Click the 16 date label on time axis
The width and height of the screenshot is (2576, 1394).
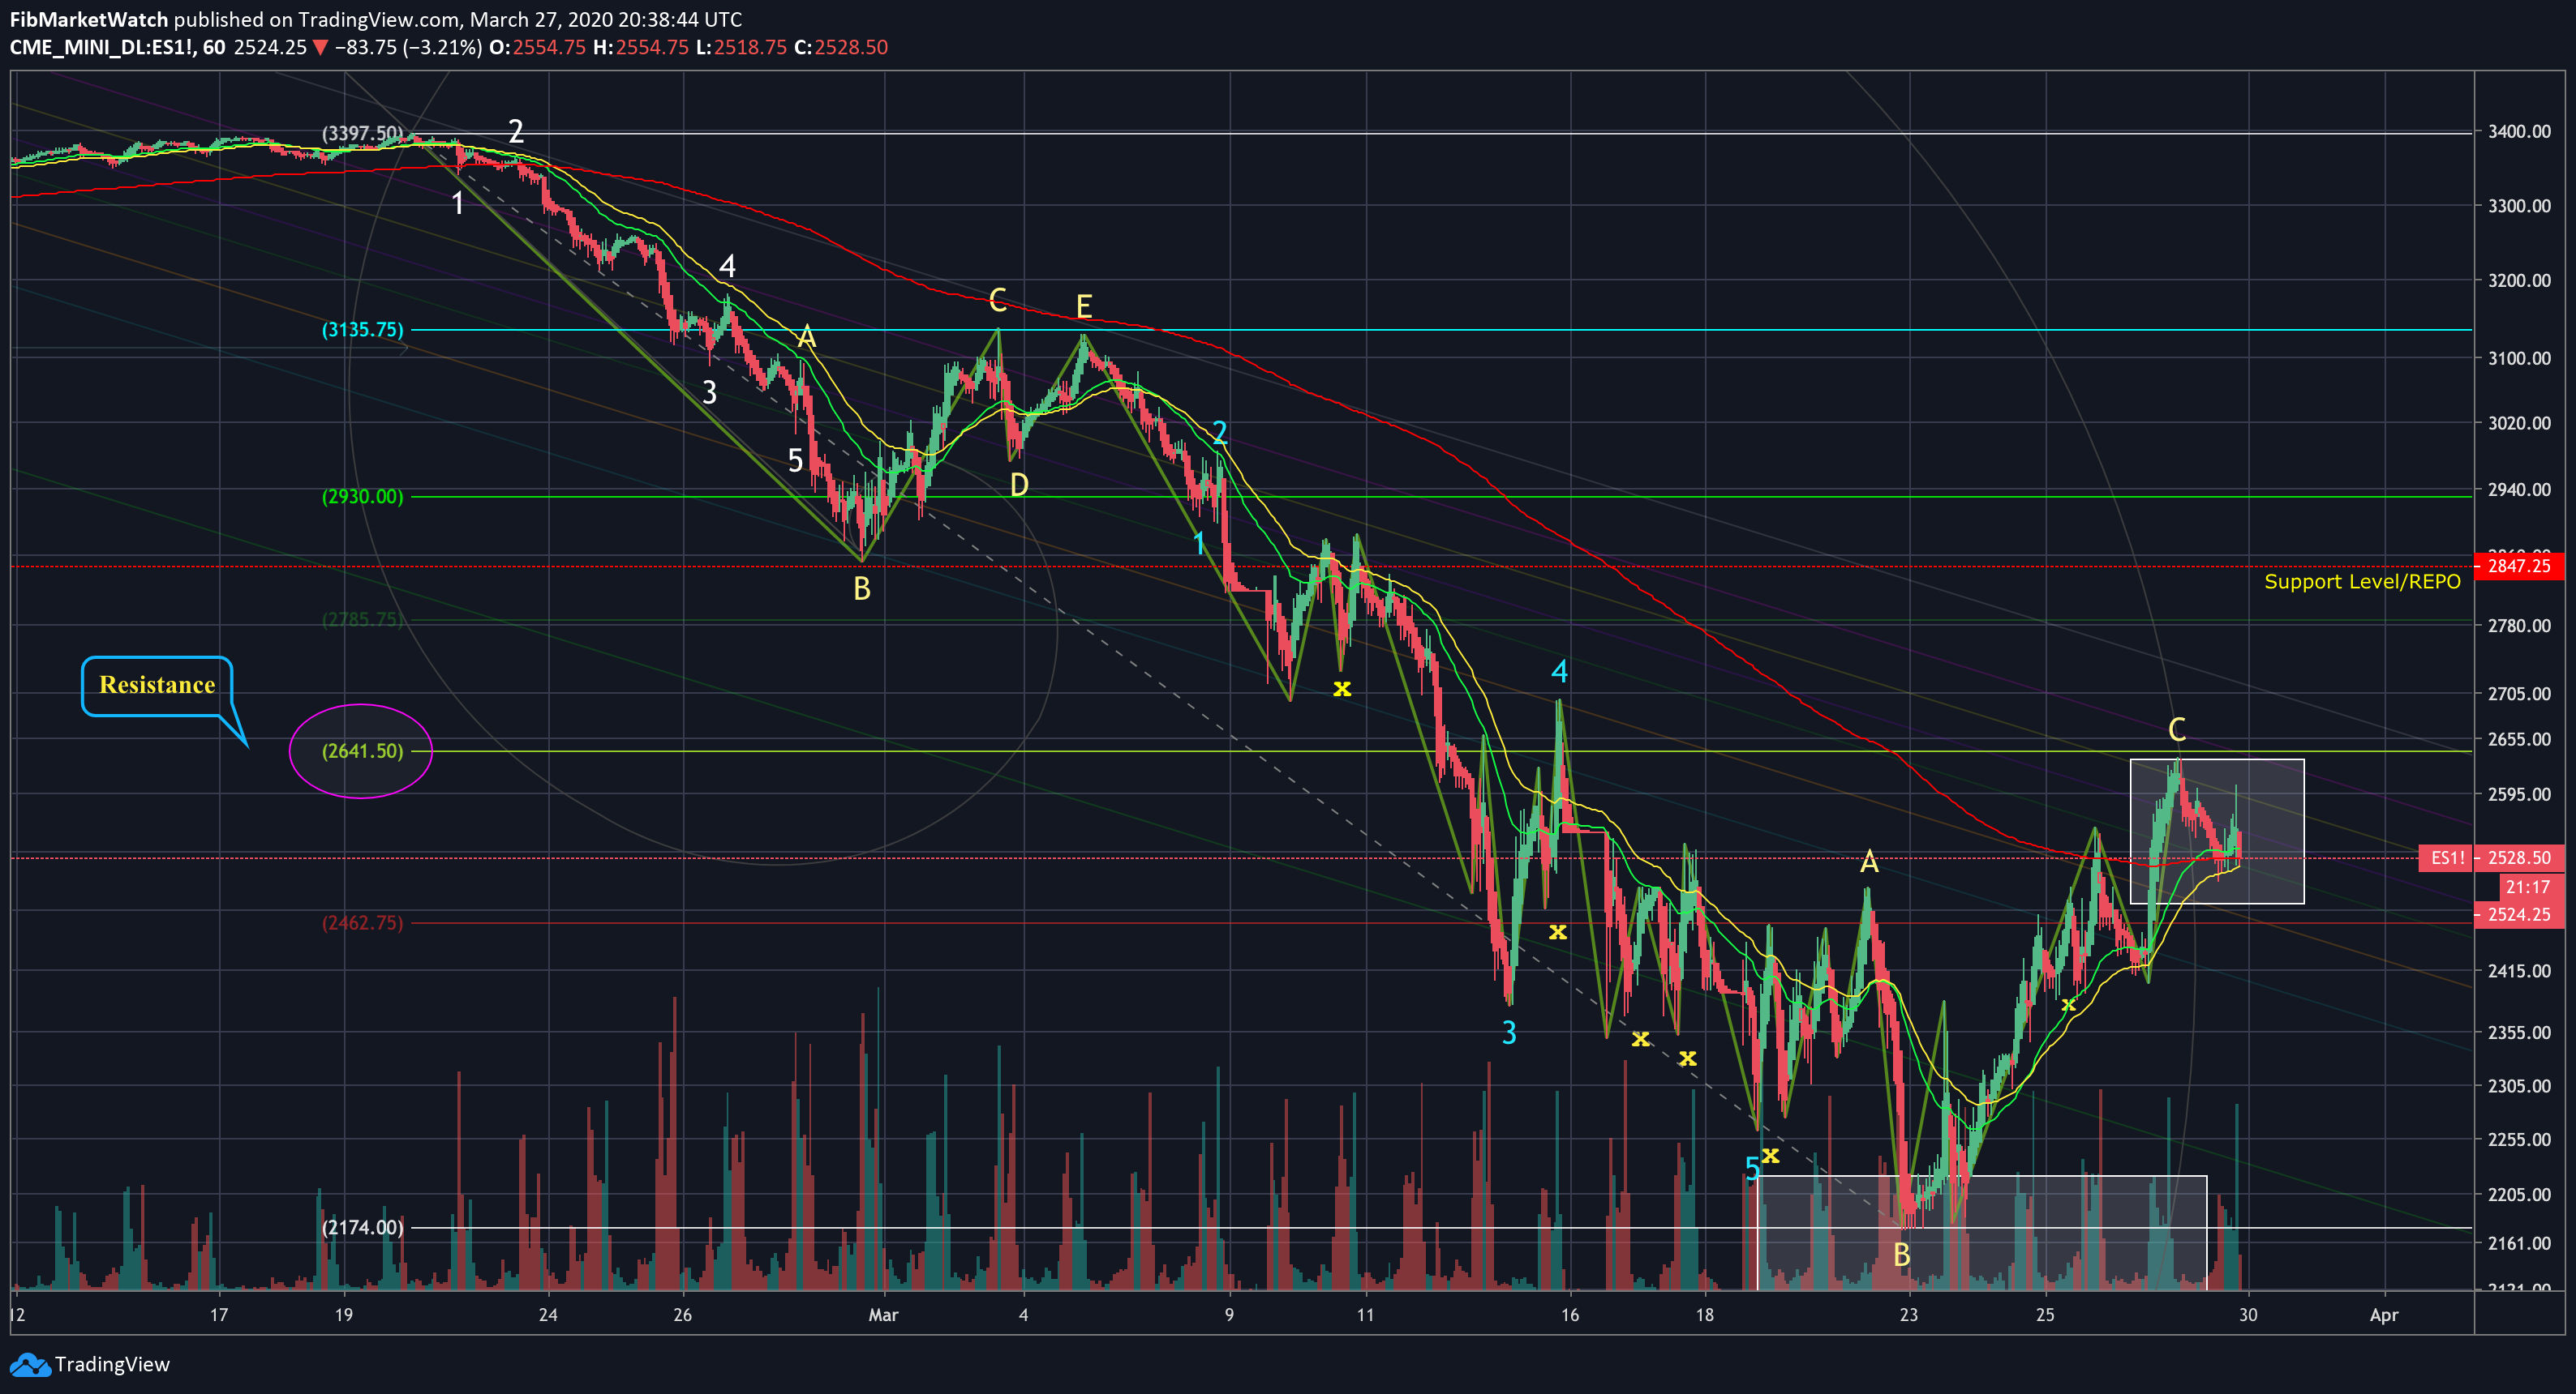point(1570,1315)
